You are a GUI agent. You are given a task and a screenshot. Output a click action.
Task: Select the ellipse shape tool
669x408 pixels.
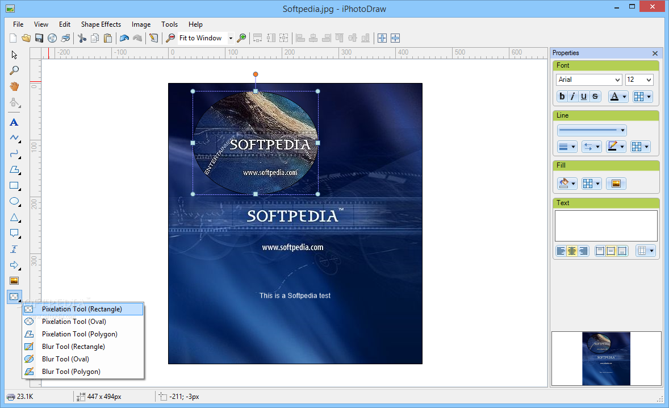click(15, 201)
